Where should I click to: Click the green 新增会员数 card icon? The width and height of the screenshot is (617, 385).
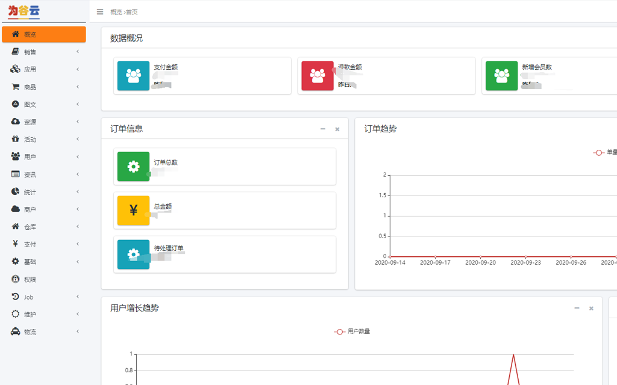tap(502, 76)
